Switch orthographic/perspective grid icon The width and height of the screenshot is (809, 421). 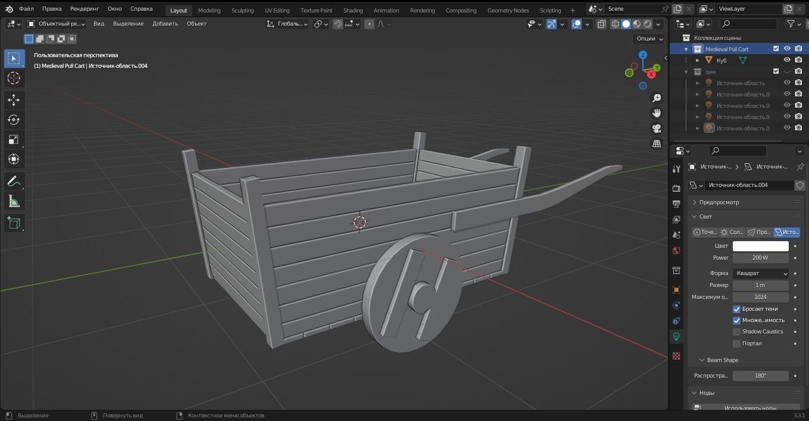point(657,144)
